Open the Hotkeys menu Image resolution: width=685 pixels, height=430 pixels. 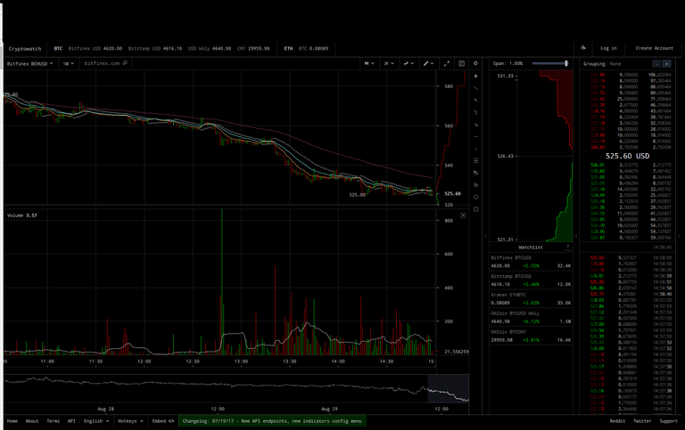[130, 421]
